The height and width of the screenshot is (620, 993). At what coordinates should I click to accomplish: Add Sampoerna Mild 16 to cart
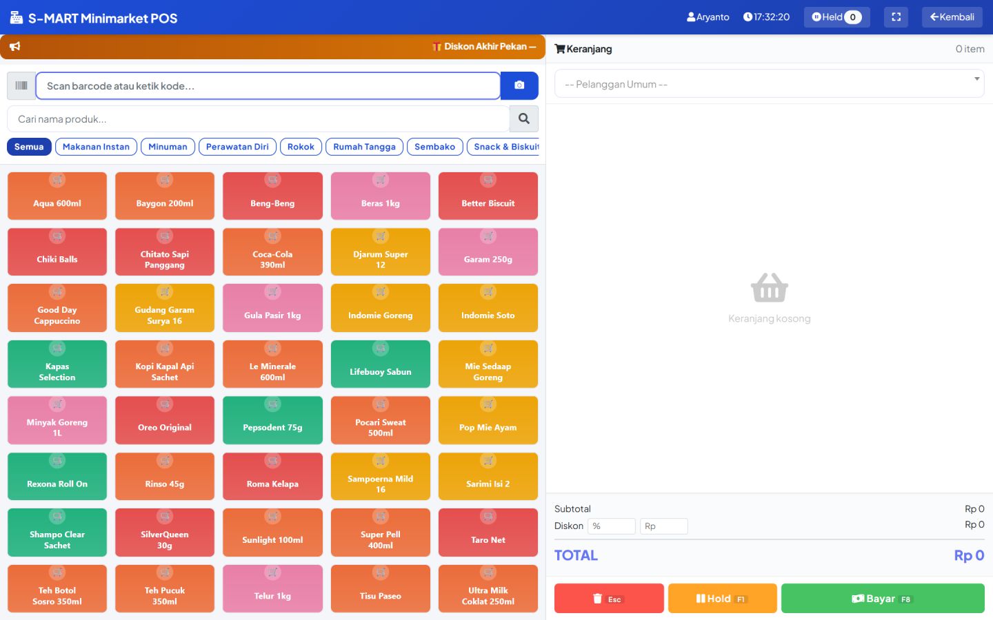click(381, 477)
